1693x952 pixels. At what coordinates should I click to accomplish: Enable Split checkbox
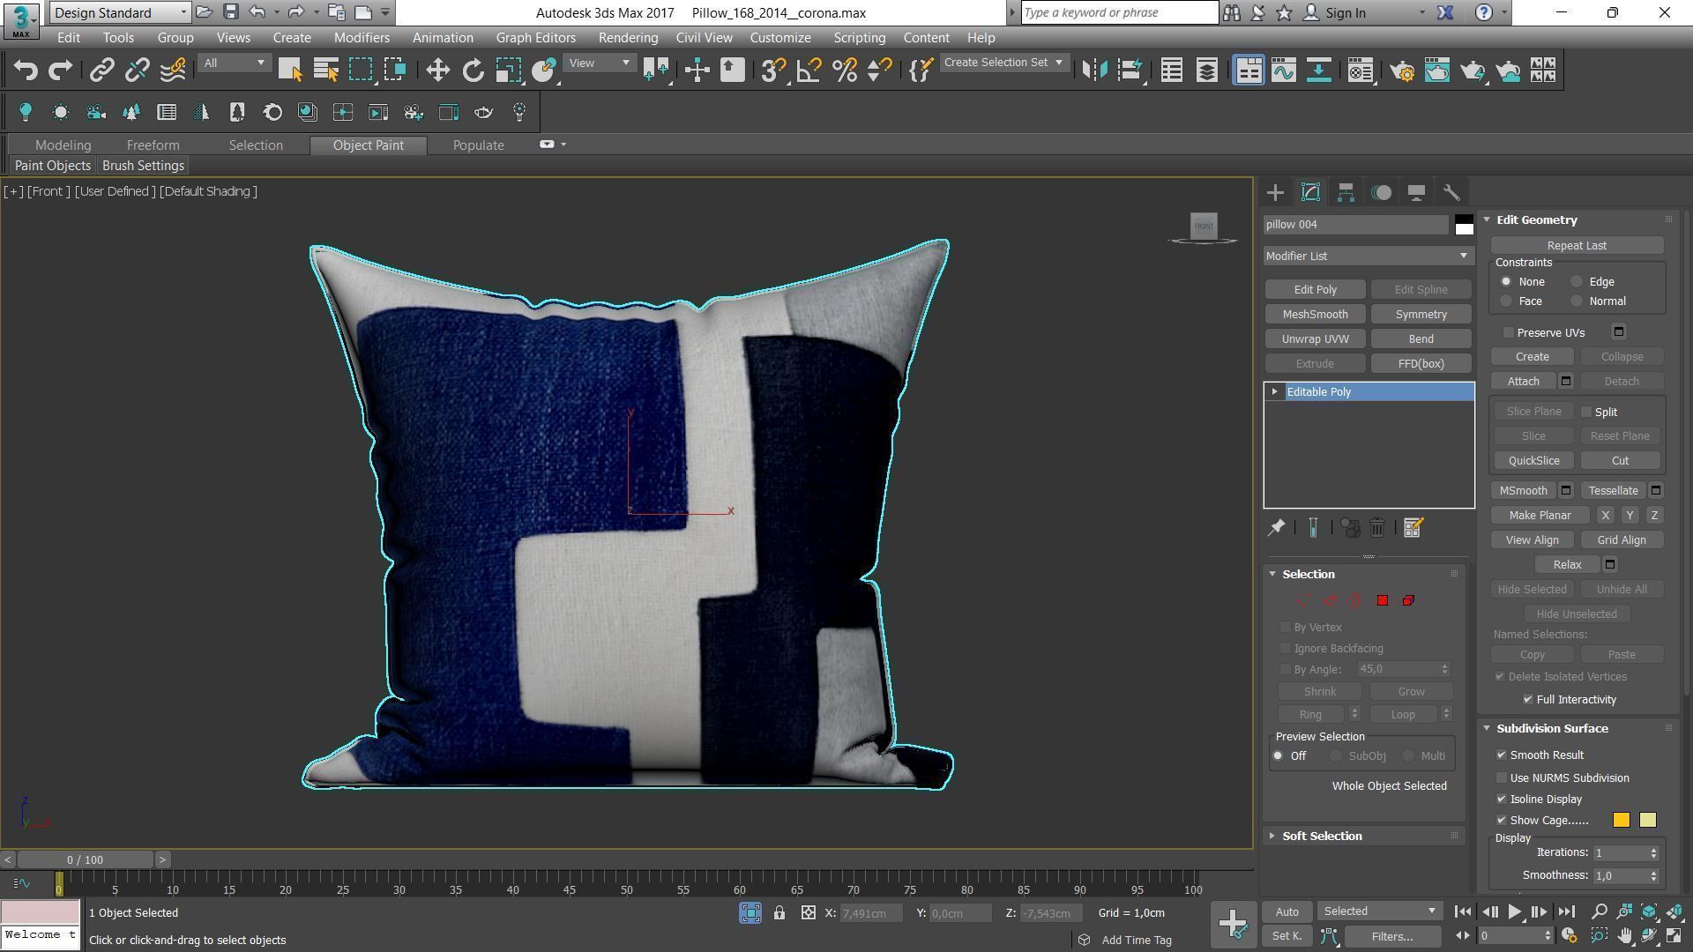[x=1586, y=412]
